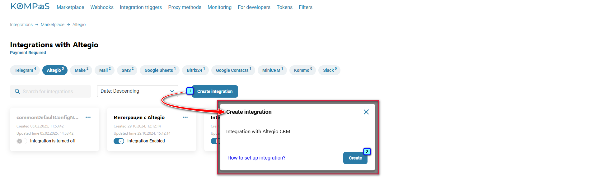595x185 pixels.
Task: Open the Filters page
Action: 306,7
